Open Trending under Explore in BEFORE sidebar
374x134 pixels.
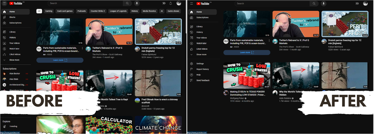[15, 126]
